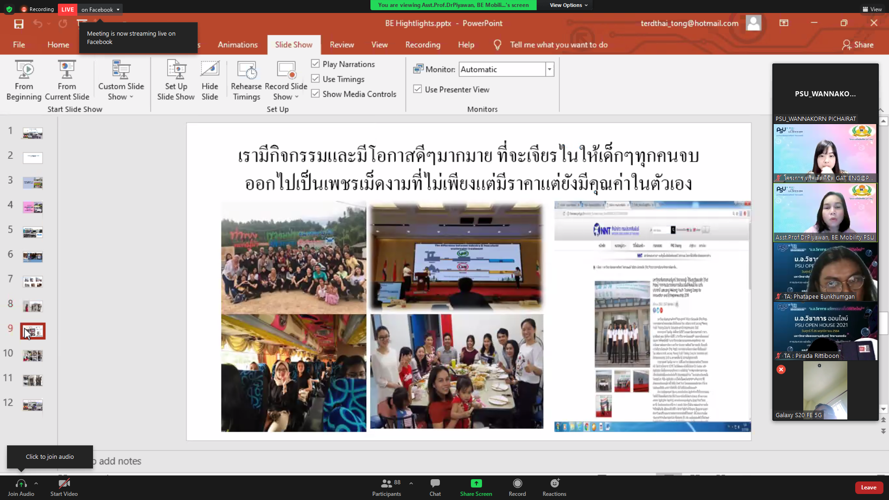Toggle the Use Timings checkbox

pos(315,79)
